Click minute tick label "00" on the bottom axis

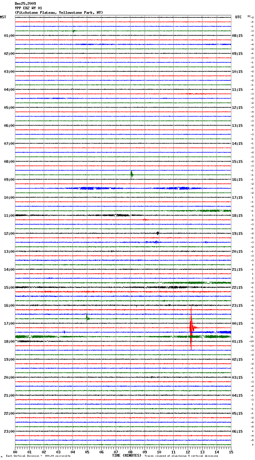15,452
